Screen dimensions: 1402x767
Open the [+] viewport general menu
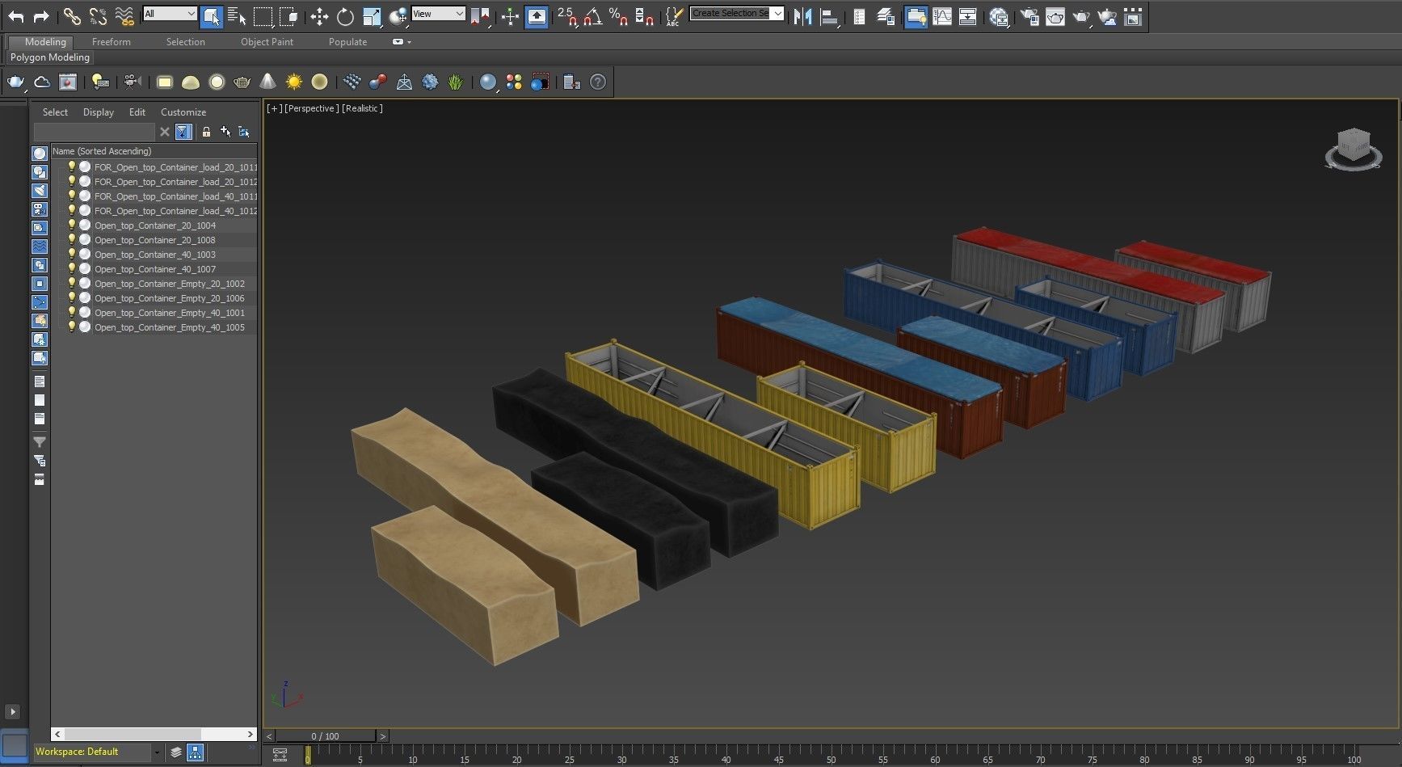pos(275,108)
